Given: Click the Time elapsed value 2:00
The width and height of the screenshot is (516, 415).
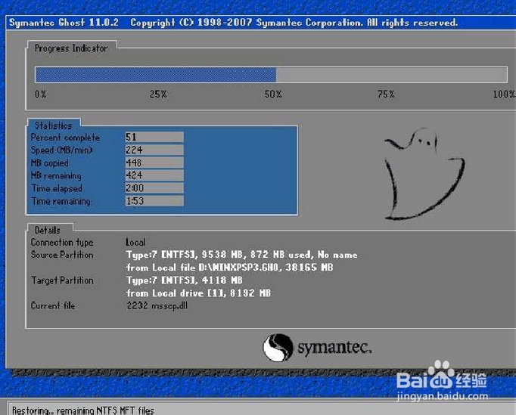Looking at the screenshot, I should [154, 187].
